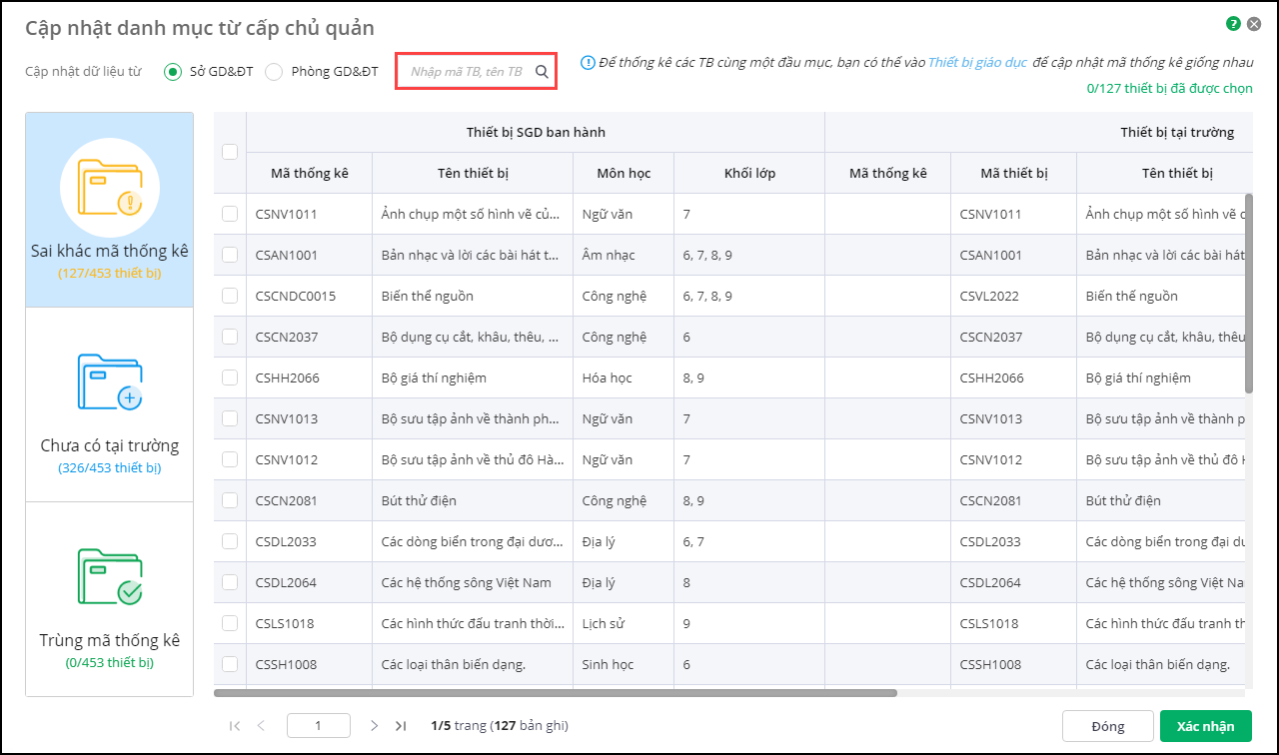This screenshot has height=755, width=1279.
Task: Go to the first page arrow
Action: click(x=235, y=726)
